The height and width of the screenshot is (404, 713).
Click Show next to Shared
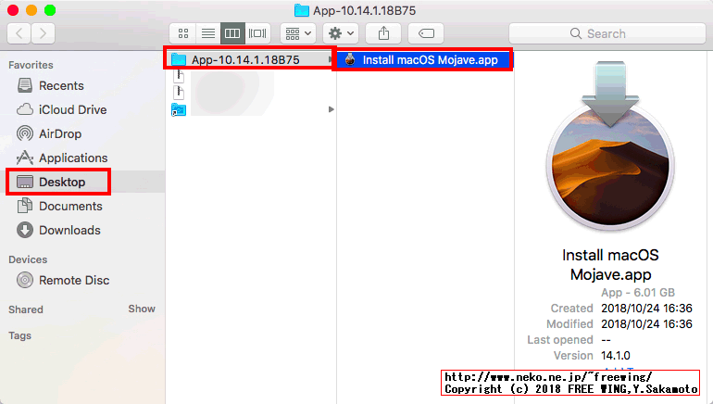point(142,309)
